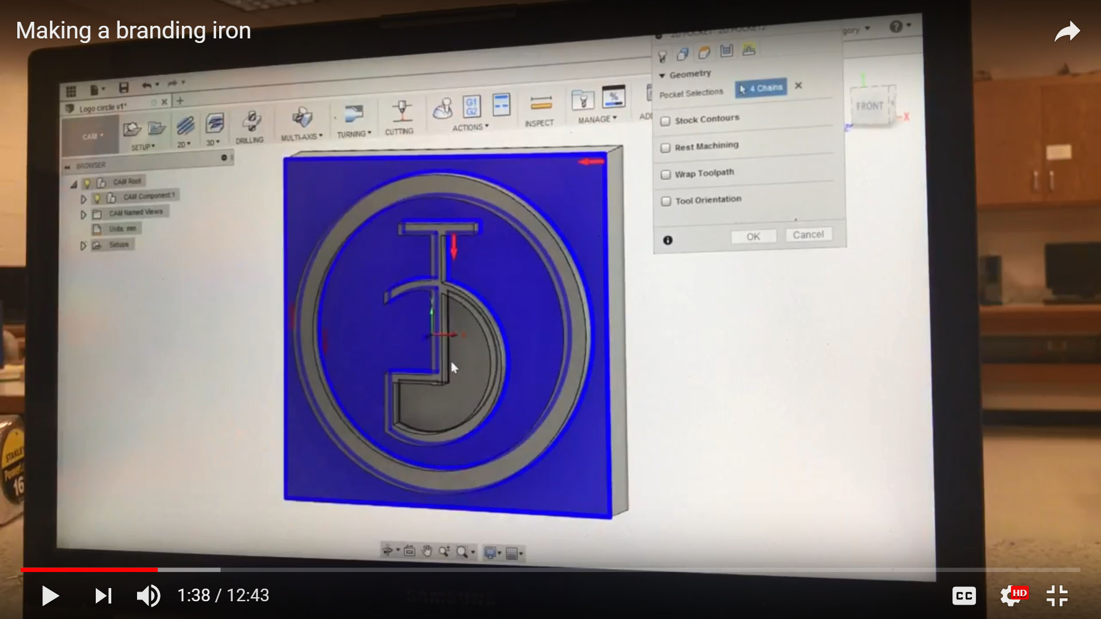Seek on the video progress bar

click(550, 570)
